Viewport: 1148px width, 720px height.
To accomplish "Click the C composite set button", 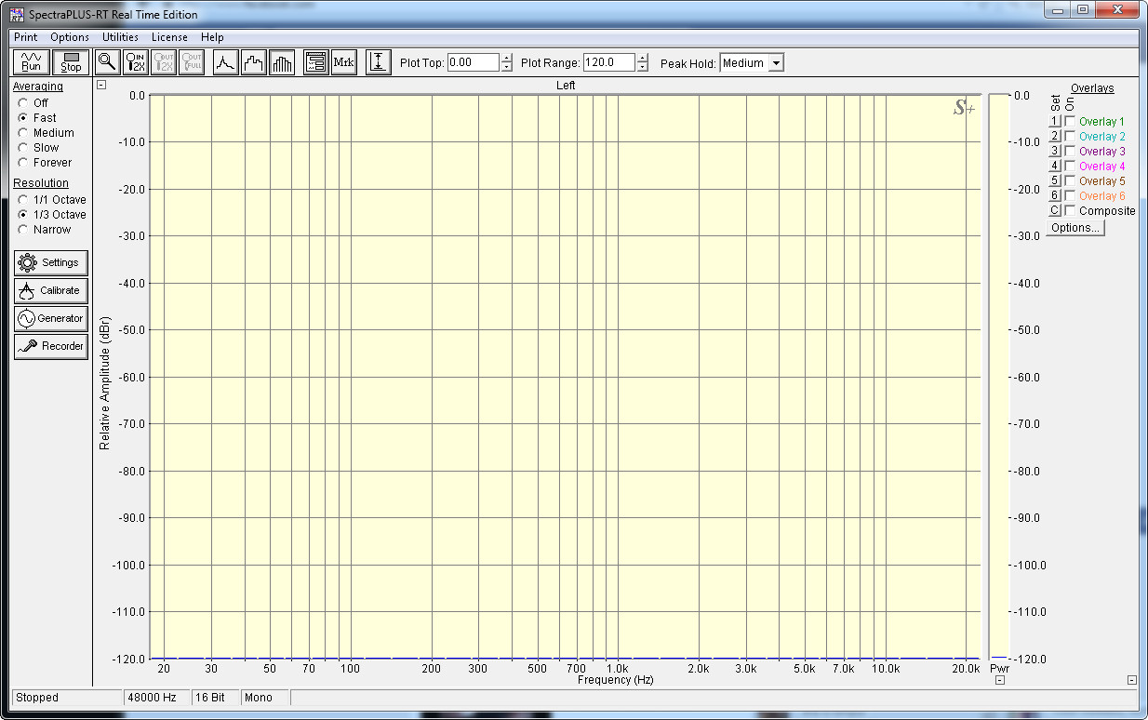I will click(x=1055, y=210).
